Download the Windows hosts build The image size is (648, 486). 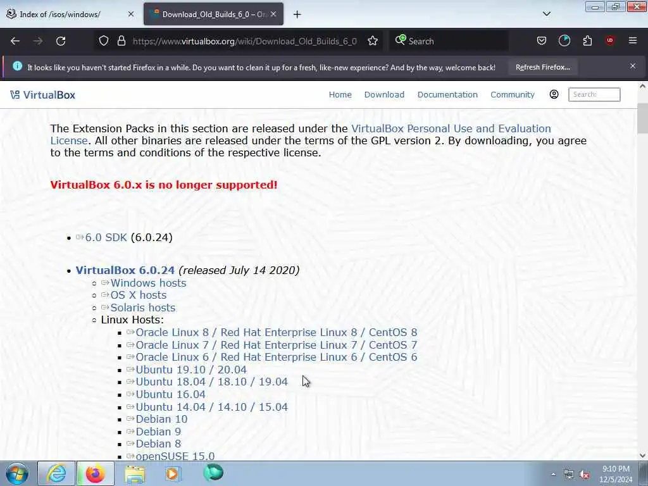(x=148, y=283)
